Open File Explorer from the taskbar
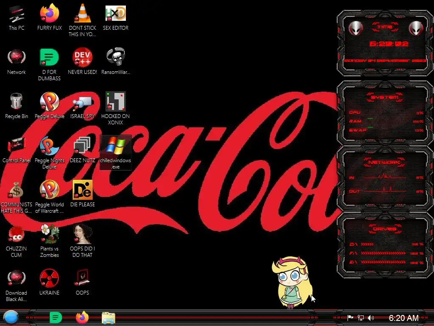 click(108, 318)
